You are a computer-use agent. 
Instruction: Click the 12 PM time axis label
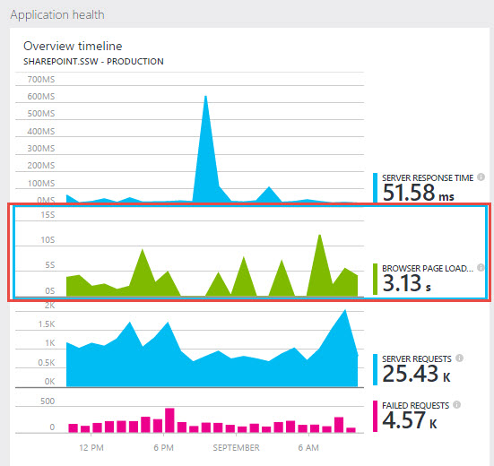coord(91,448)
